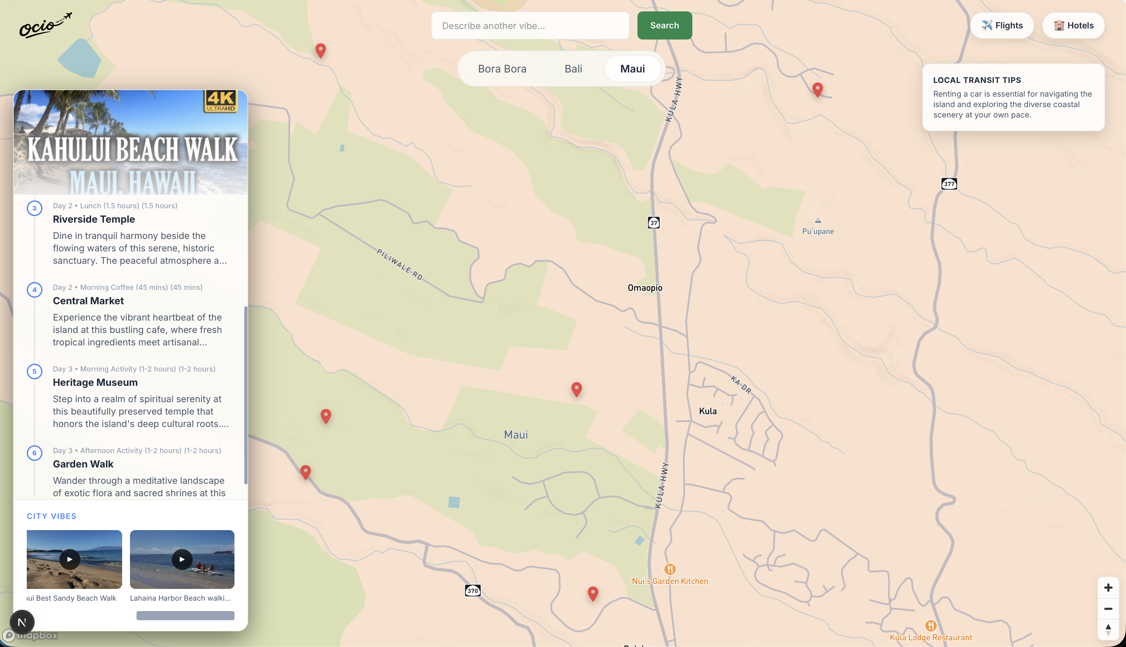Select step 4 circle for Central Market
Image resolution: width=1126 pixels, height=647 pixels.
(x=34, y=290)
